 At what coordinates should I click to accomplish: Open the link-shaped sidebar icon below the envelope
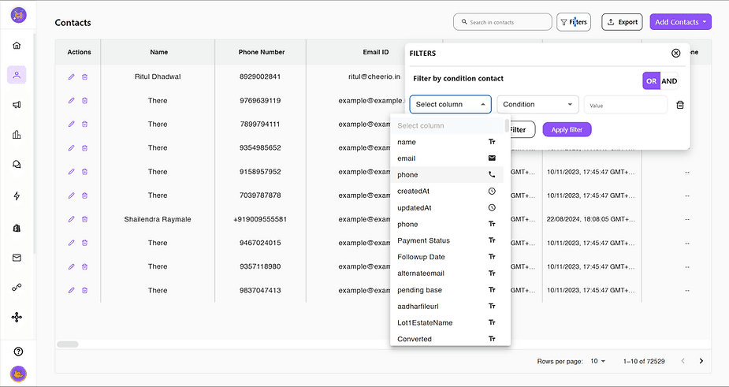[17, 288]
